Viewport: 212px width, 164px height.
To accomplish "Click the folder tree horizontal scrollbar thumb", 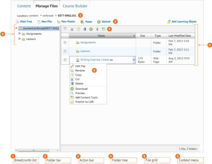I will coord(34,150).
